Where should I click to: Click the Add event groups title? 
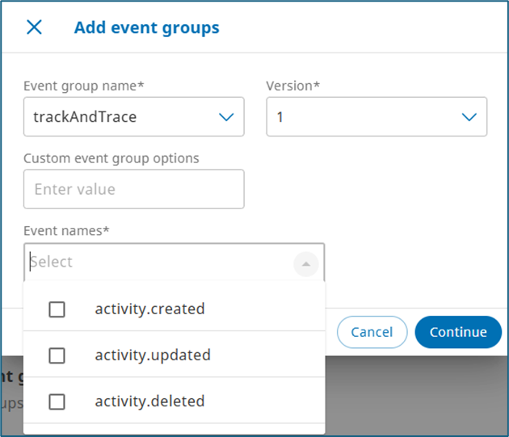pyautogui.click(x=146, y=27)
